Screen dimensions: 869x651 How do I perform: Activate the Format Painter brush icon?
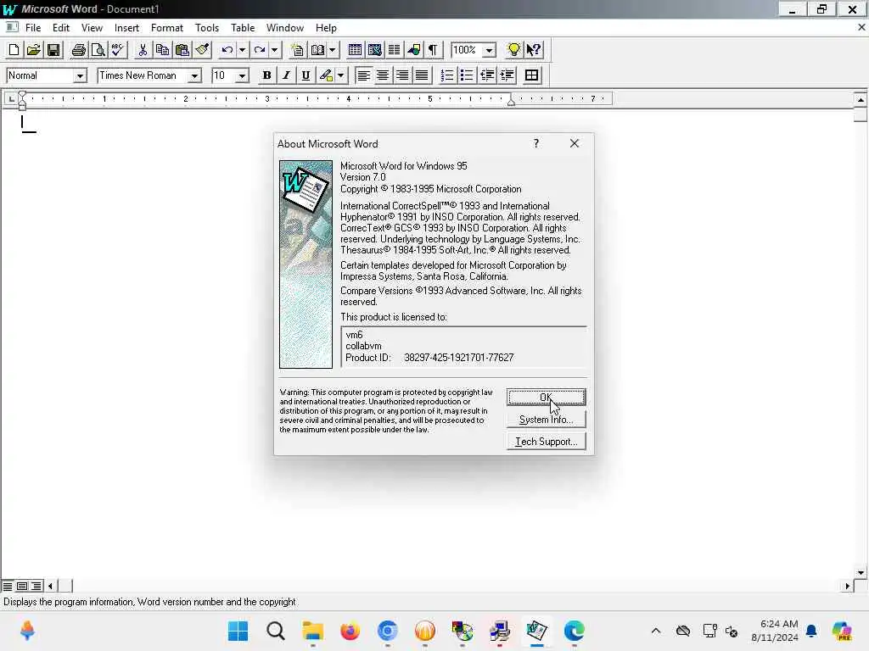202,50
